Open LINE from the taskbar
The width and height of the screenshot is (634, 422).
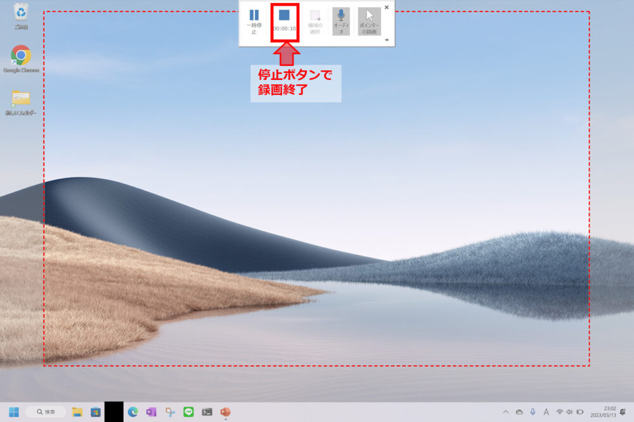[x=188, y=412]
